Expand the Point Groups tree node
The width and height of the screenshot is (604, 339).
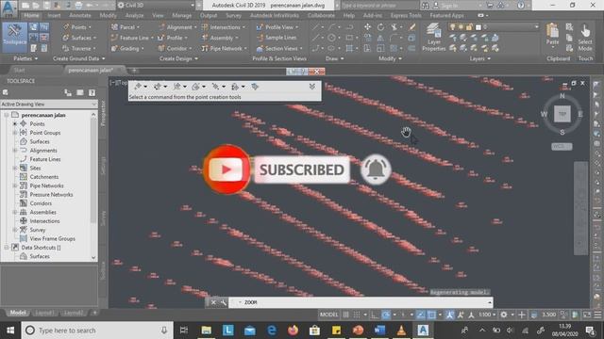point(15,133)
